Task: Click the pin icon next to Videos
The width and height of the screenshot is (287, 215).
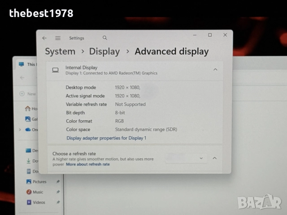Action: click(x=58, y=202)
